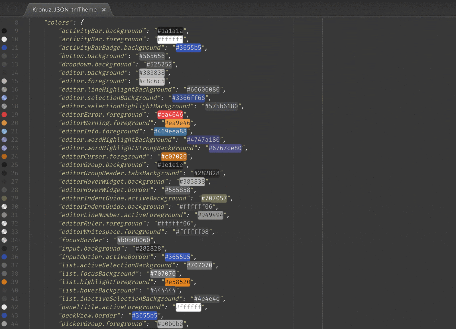Image resolution: width=456 pixels, height=329 pixels.
Task: Click black swatch beside activityBar.background
Action: click(5, 31)
